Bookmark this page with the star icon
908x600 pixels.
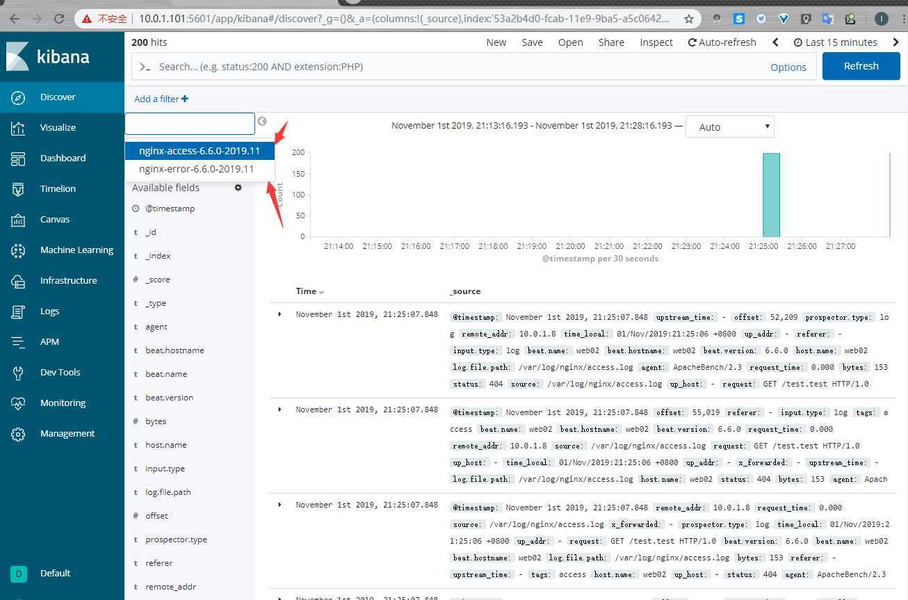(x=689, y=19)
